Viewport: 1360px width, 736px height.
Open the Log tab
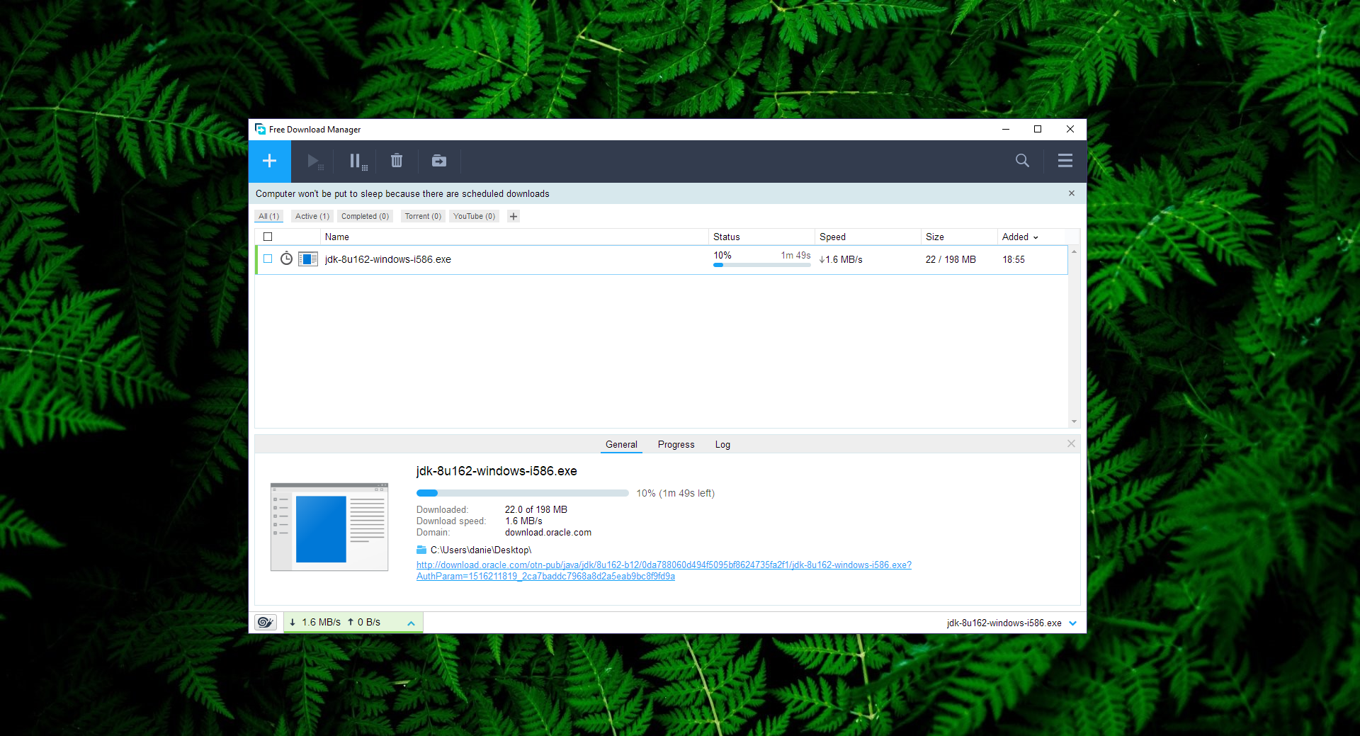(x=722, y=445)
